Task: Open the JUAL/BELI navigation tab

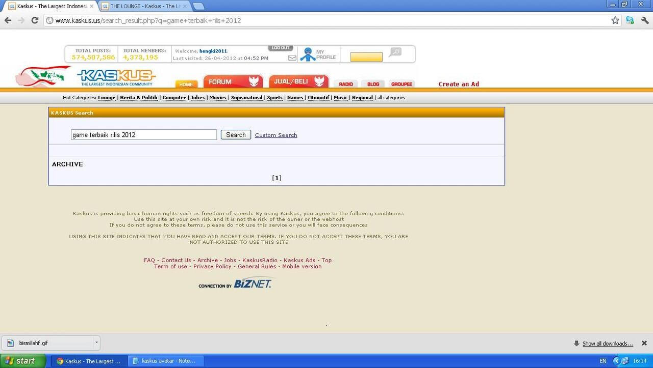Action: (x=299, y=81)
